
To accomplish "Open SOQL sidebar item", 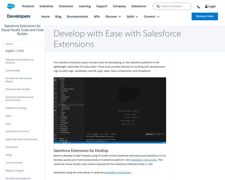I will (9, 155).
